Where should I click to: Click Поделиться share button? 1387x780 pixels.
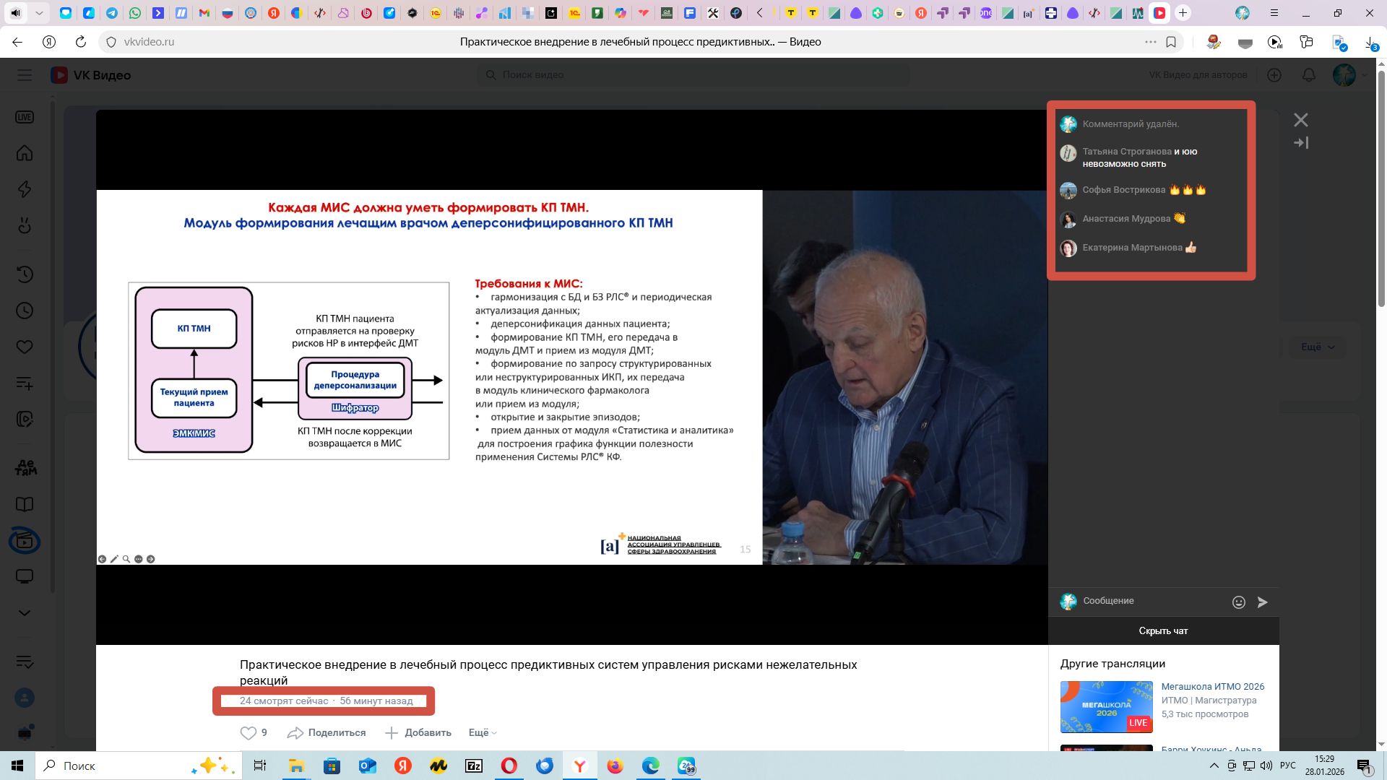(x=327, y=733)
